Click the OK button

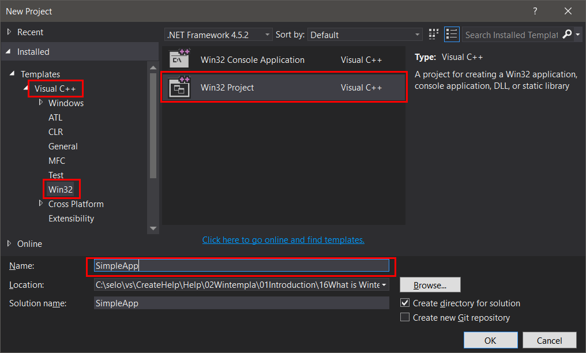click(x=490, y=340)
